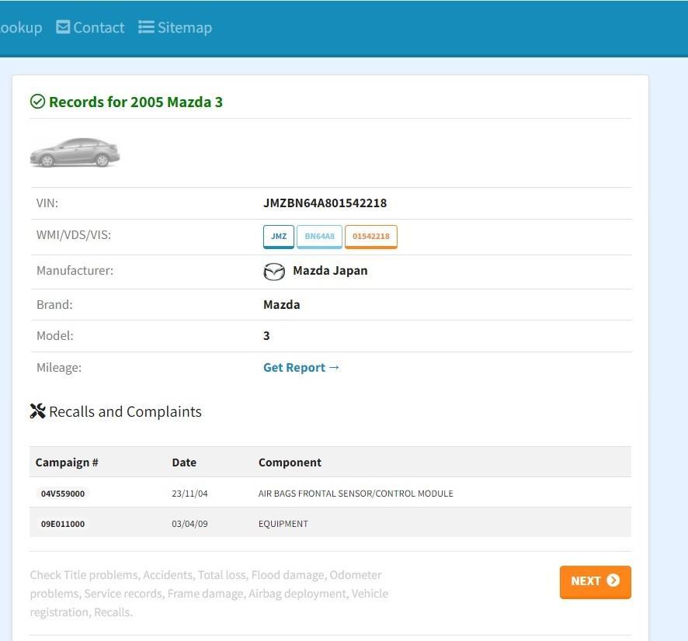This screenshot has height=641, width=688.
Task: Click the orange NEXT button
Action: (595, 582)
